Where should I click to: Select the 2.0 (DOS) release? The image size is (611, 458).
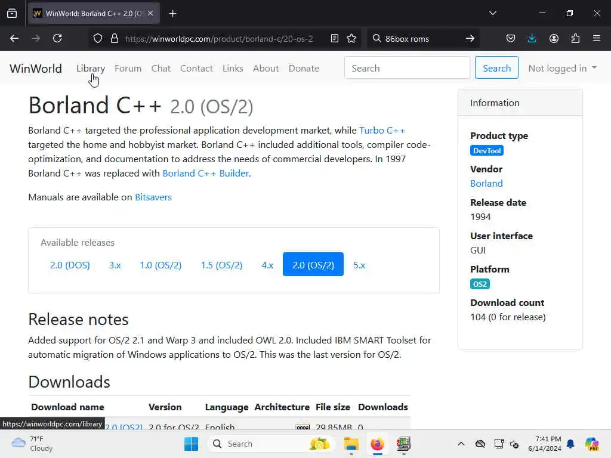70,265
